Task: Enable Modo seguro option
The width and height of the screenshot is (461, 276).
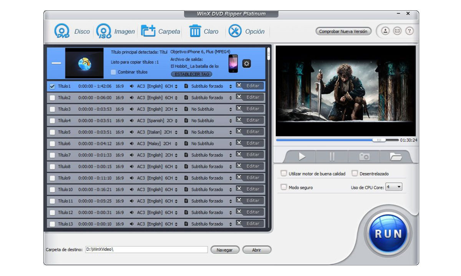Action: tap(284, 187)
